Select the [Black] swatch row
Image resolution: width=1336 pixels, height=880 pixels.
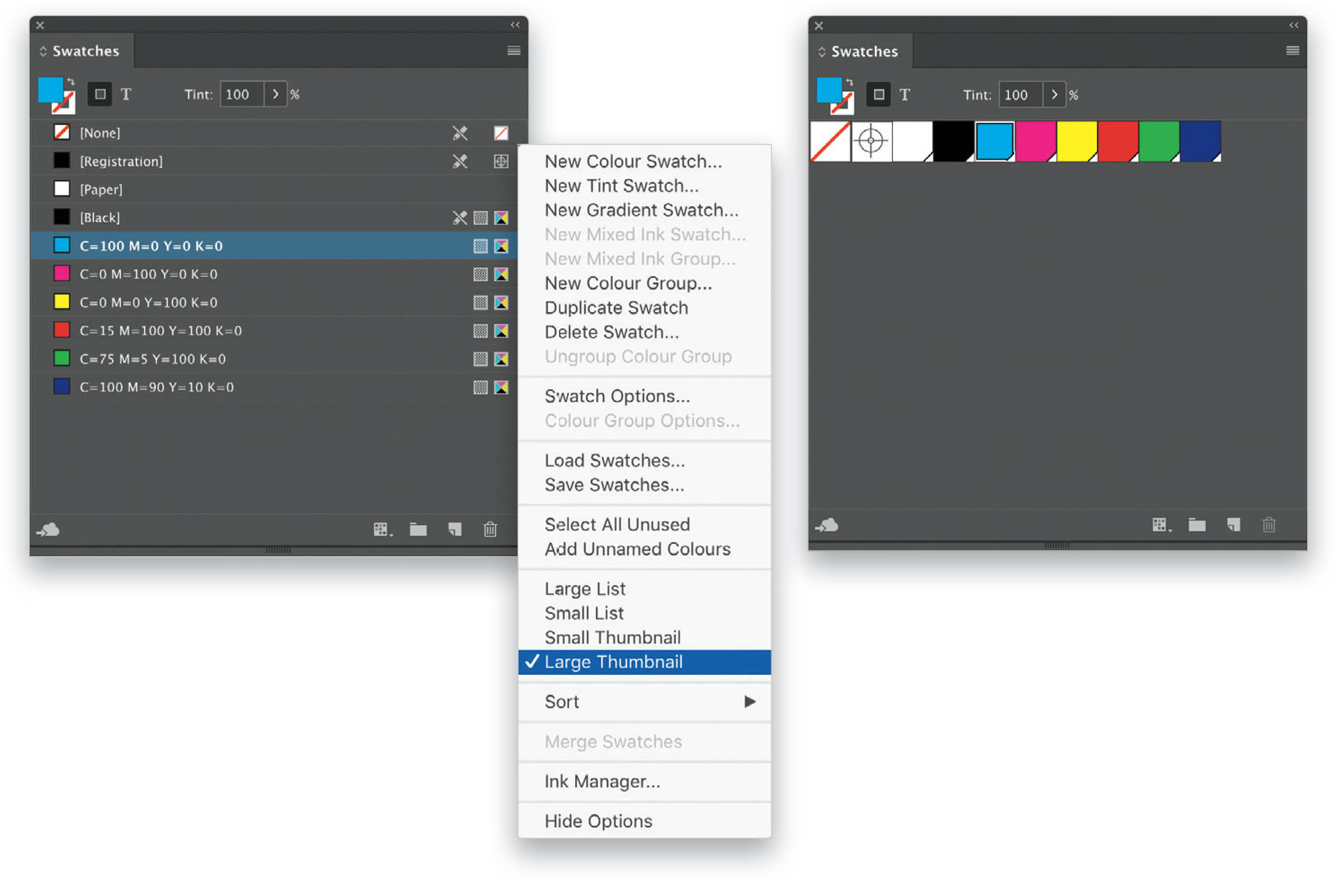coord(274,218)
